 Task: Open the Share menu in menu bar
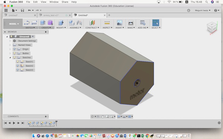(65, 2)
